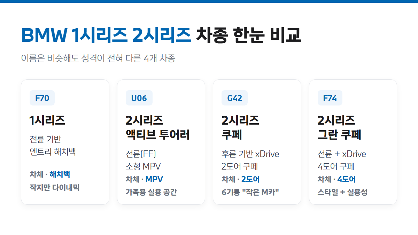418x235 pixels.
Task: Click the '2도어 쿠페' description text
Action: (x=240, y=166)
